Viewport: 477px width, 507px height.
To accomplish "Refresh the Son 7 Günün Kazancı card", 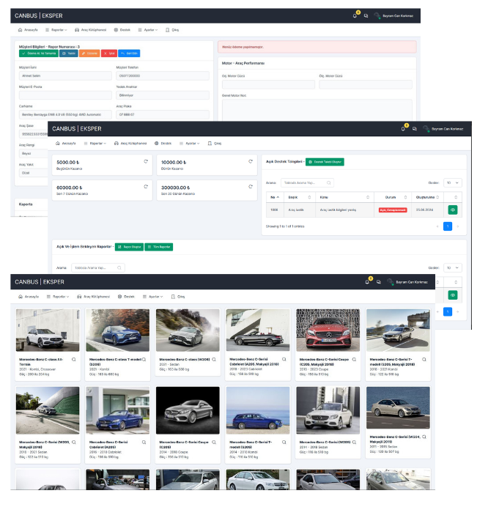I will 146,187.
